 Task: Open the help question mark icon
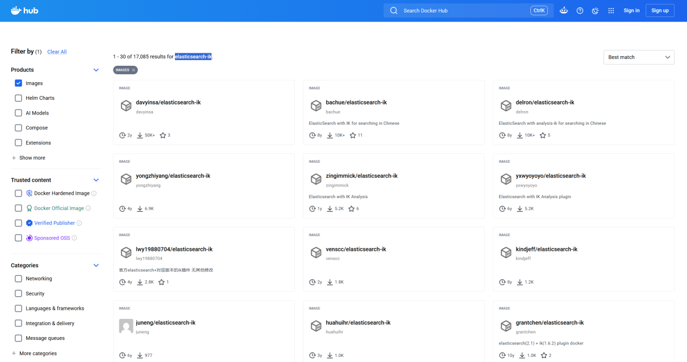(x=580, y=10)
